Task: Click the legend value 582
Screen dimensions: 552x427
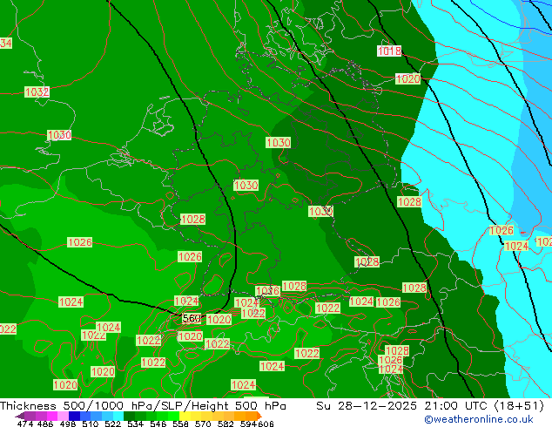Action: 226,424
